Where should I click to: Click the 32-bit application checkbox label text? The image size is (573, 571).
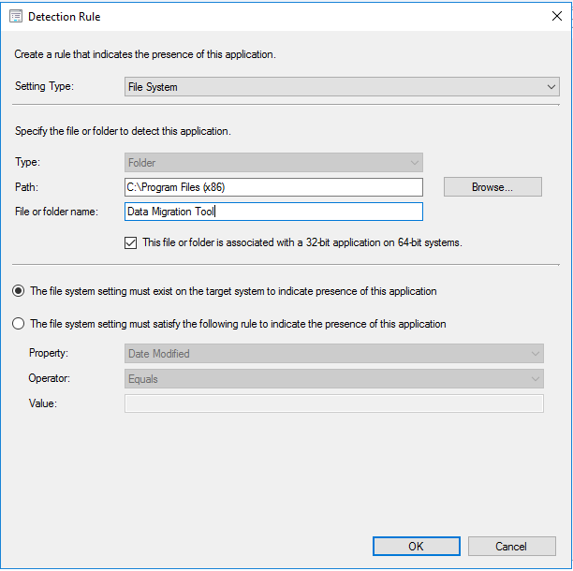[302, 242]
